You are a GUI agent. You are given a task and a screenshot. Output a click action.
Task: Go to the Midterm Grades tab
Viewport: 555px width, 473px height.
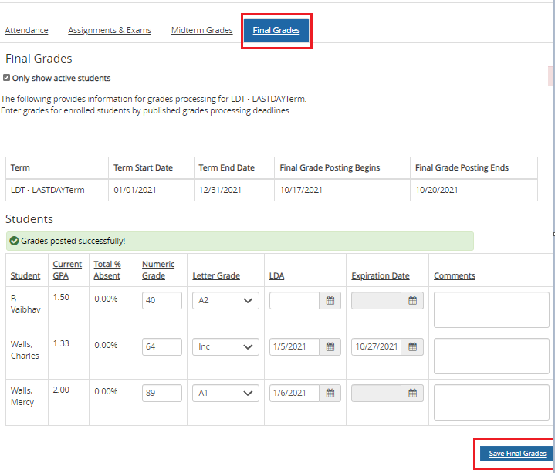coord(201,31)
